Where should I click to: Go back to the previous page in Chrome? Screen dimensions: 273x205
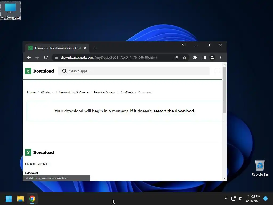29,58
